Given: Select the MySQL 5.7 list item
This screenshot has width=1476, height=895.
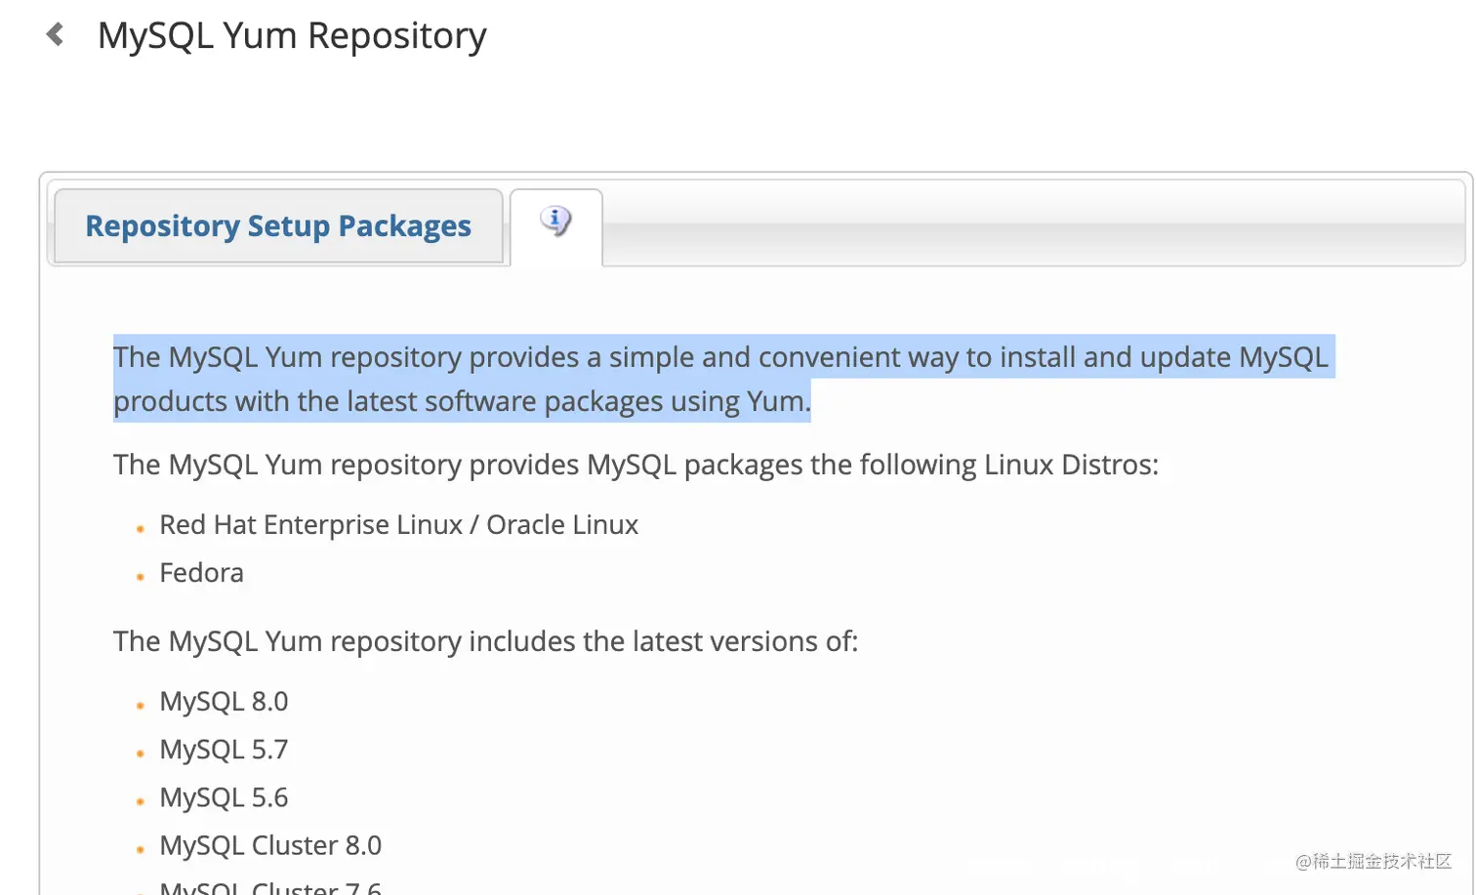Looking at the screenshot, I should [224, 750].
